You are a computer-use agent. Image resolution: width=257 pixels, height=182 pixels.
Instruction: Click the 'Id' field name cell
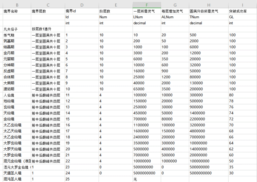tap(82, 17)
